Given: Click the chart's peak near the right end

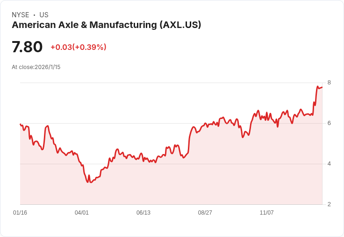Looking at the screenshot, I should (x=317, y=86).
